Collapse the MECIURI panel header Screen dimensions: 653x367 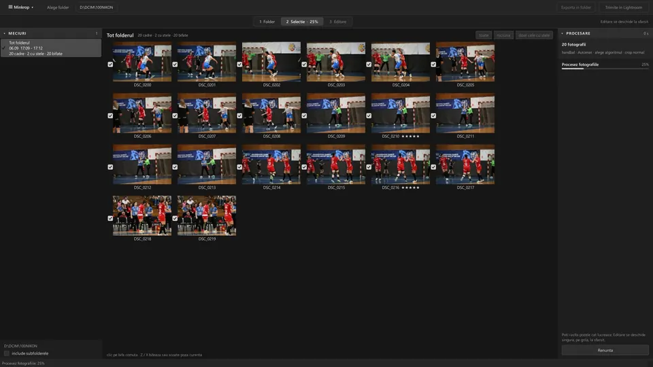[x=51, y=33]
